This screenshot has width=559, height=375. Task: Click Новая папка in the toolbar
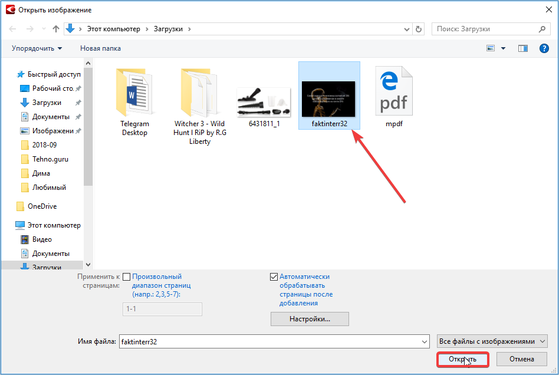pyautogui.click(x=100, y=48)
